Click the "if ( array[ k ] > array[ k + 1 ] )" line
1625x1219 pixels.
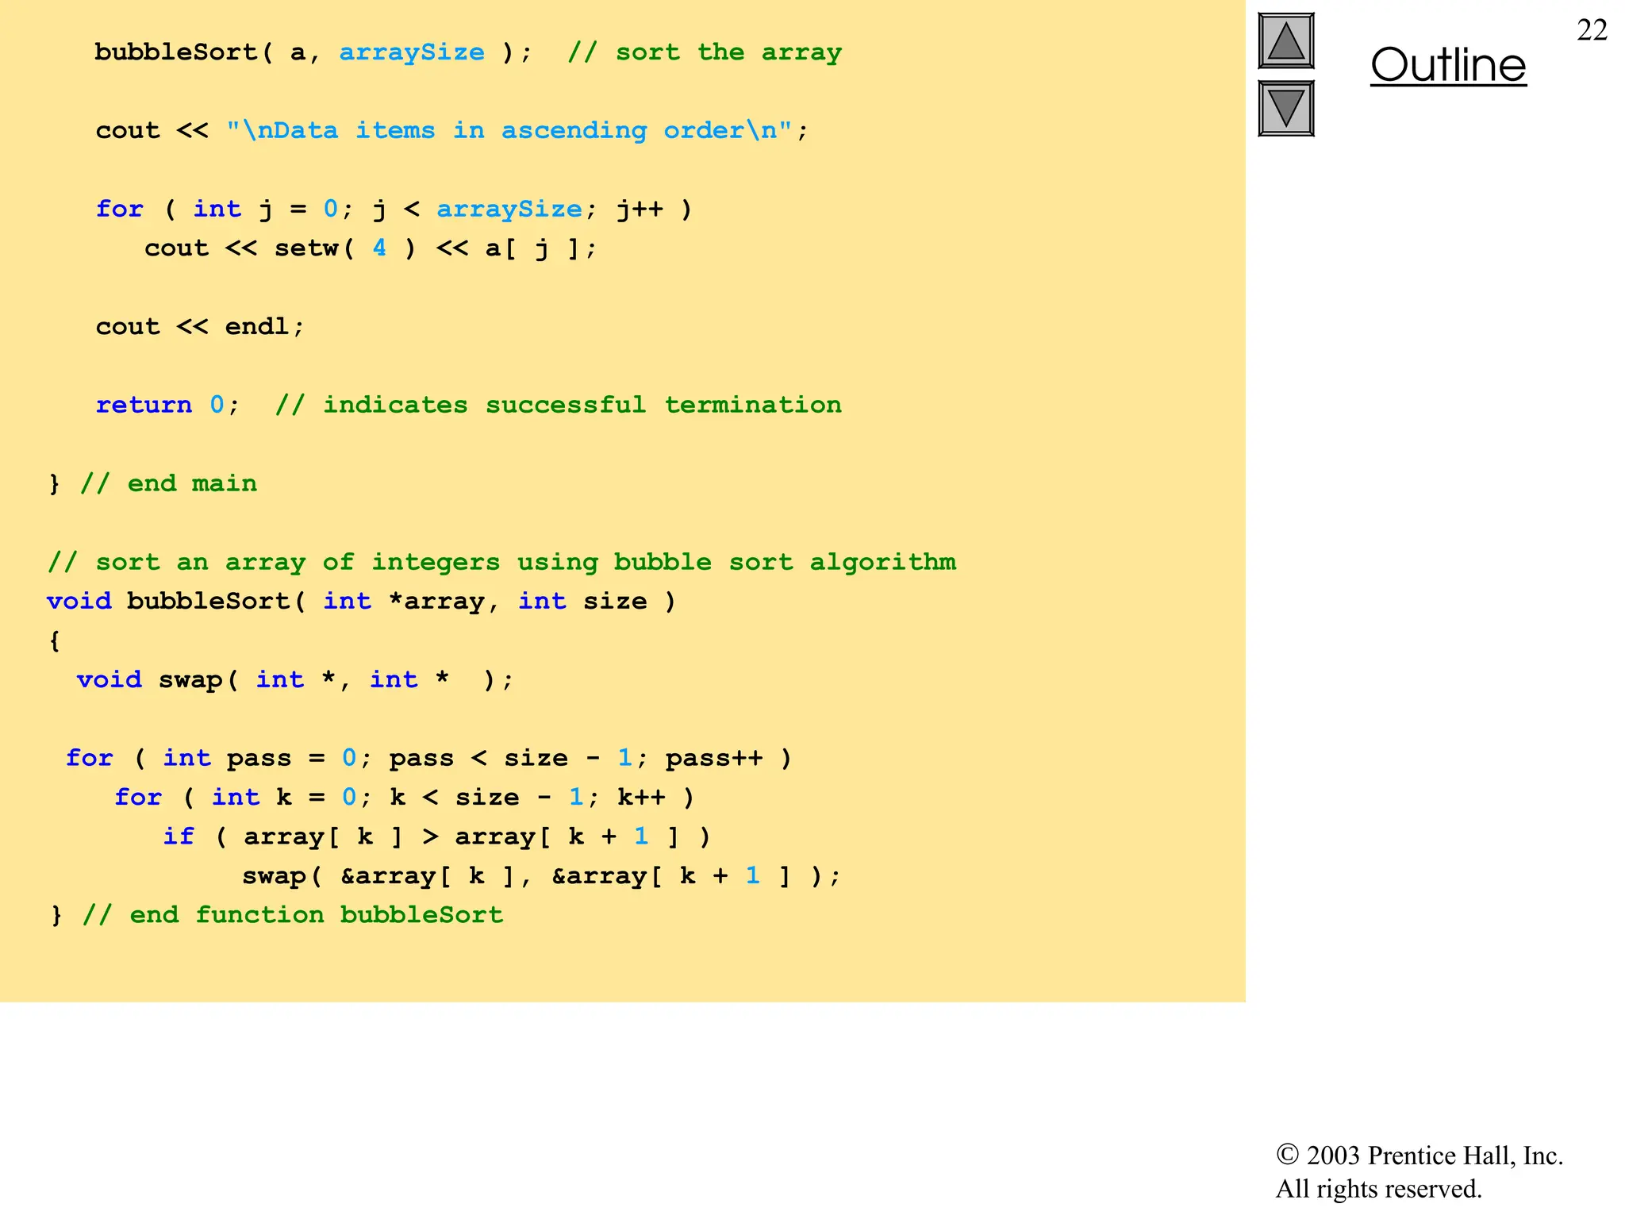pos(436,836)
